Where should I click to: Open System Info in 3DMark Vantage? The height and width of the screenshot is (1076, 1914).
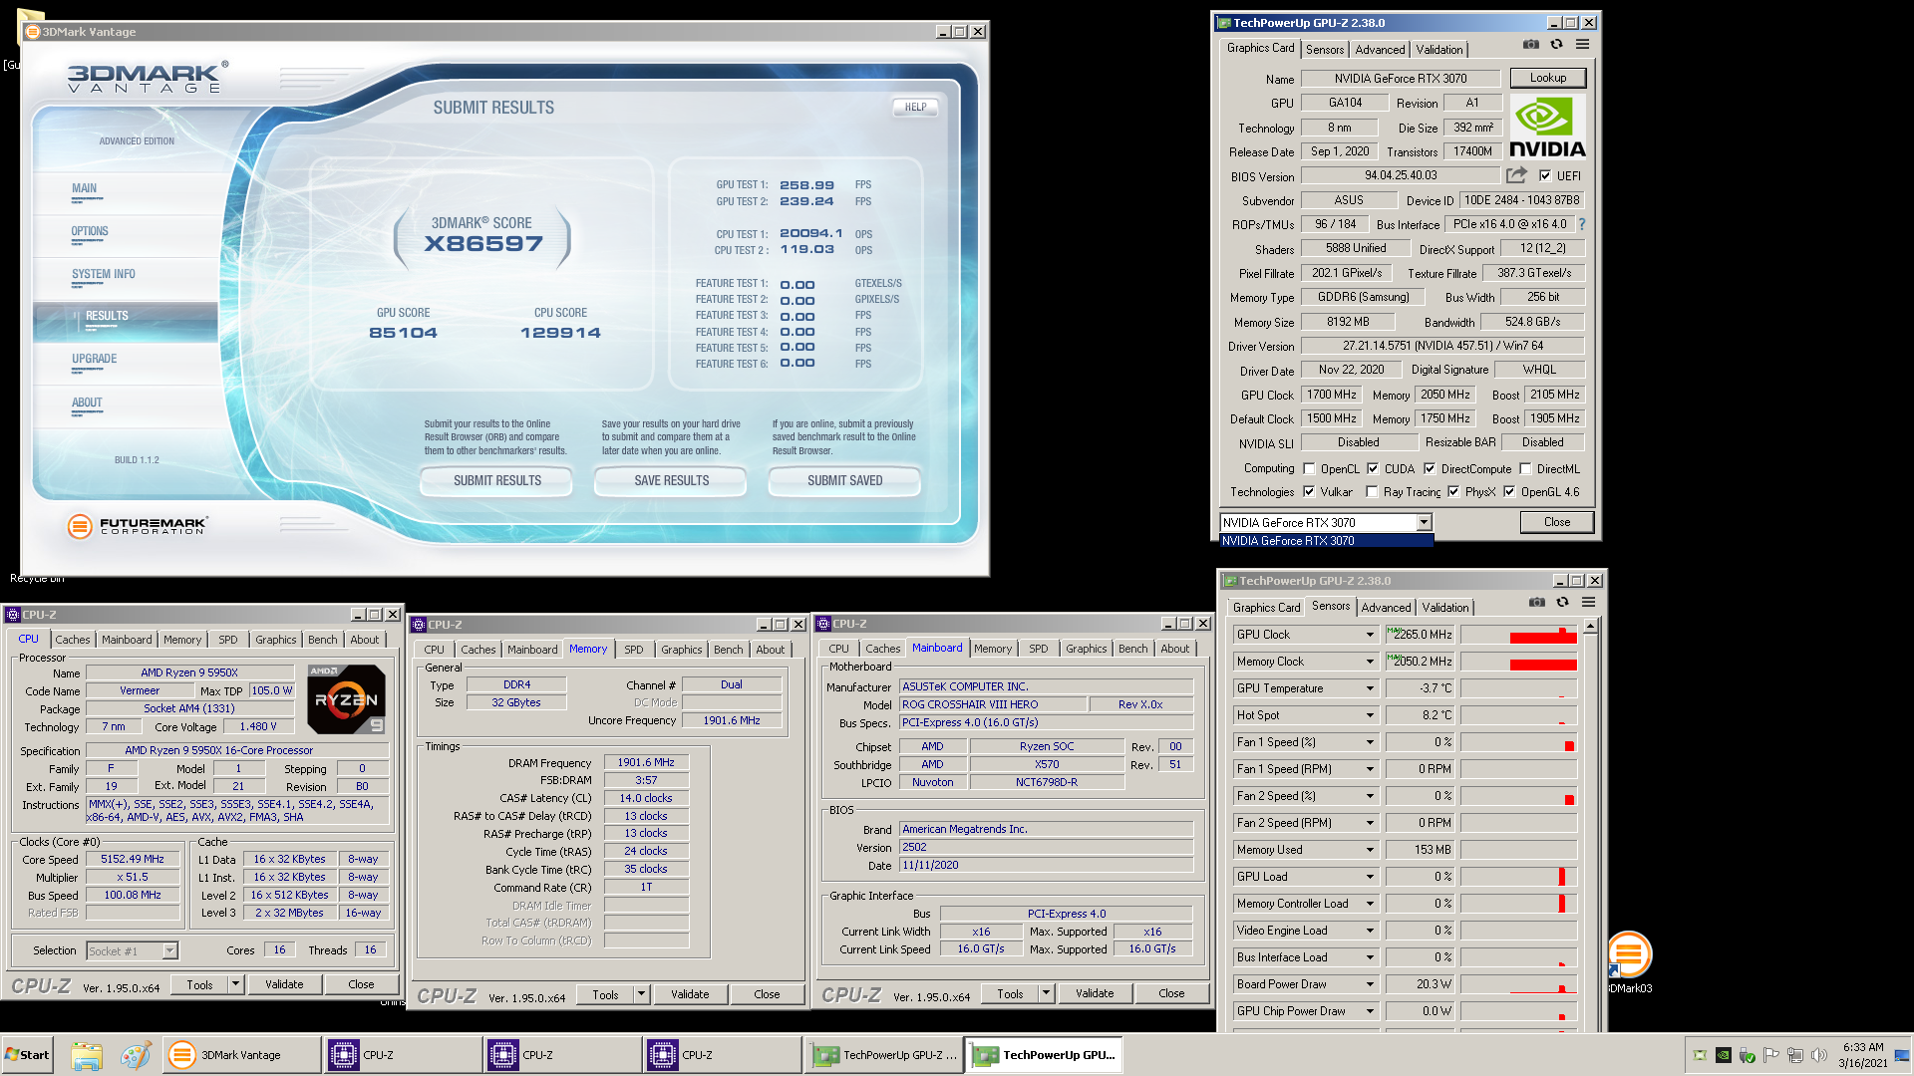click(103, 275)
